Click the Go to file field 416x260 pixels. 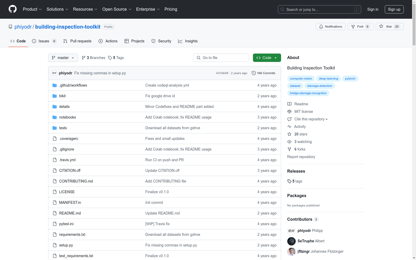click(221, 58)
